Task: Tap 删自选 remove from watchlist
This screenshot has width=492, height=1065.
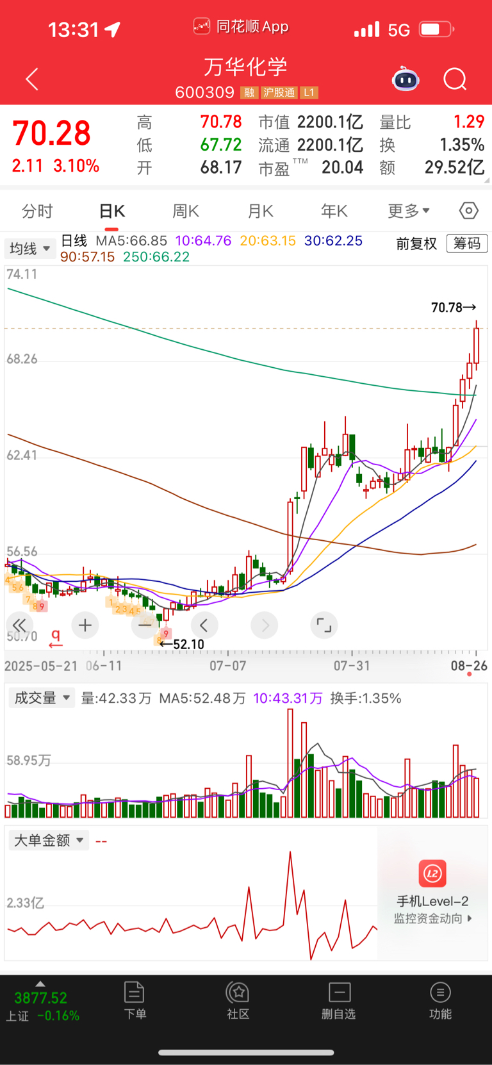Action: pyautogui.click(x=339, y=1000)
